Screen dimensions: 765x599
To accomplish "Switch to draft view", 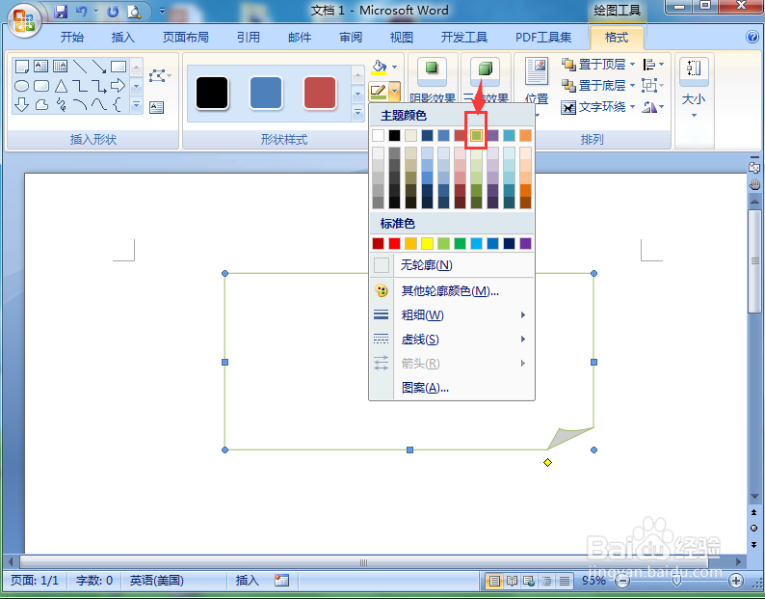I will point(564,581).
